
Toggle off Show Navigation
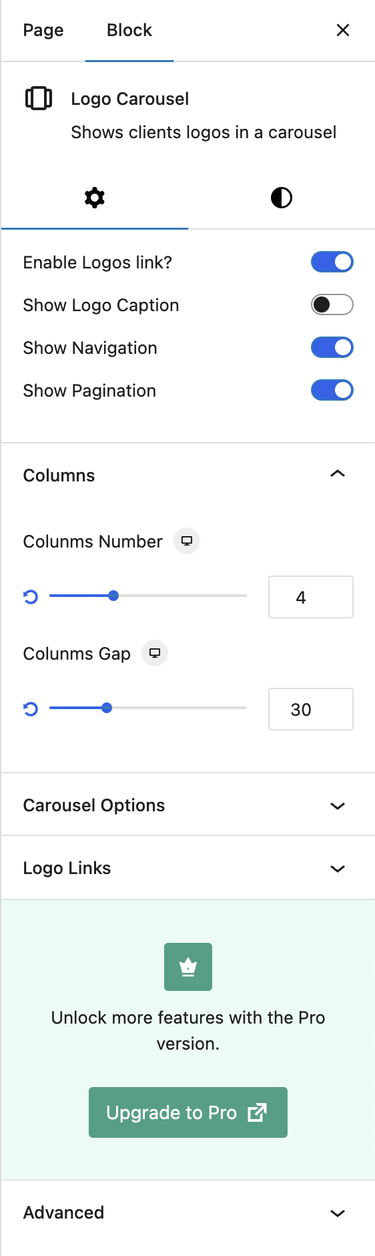point(332,347)
